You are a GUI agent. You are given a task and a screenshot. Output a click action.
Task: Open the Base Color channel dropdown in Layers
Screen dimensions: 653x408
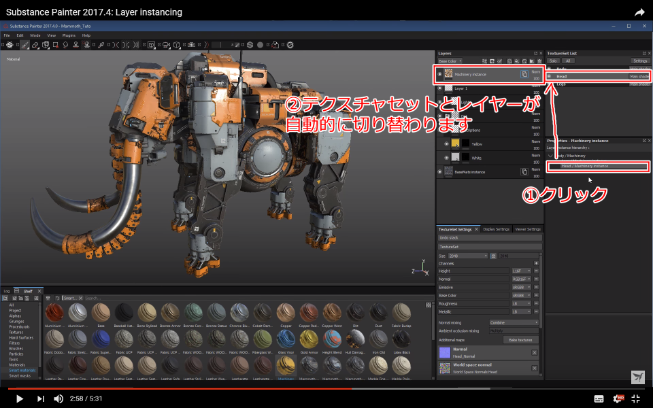click(450, 61)
